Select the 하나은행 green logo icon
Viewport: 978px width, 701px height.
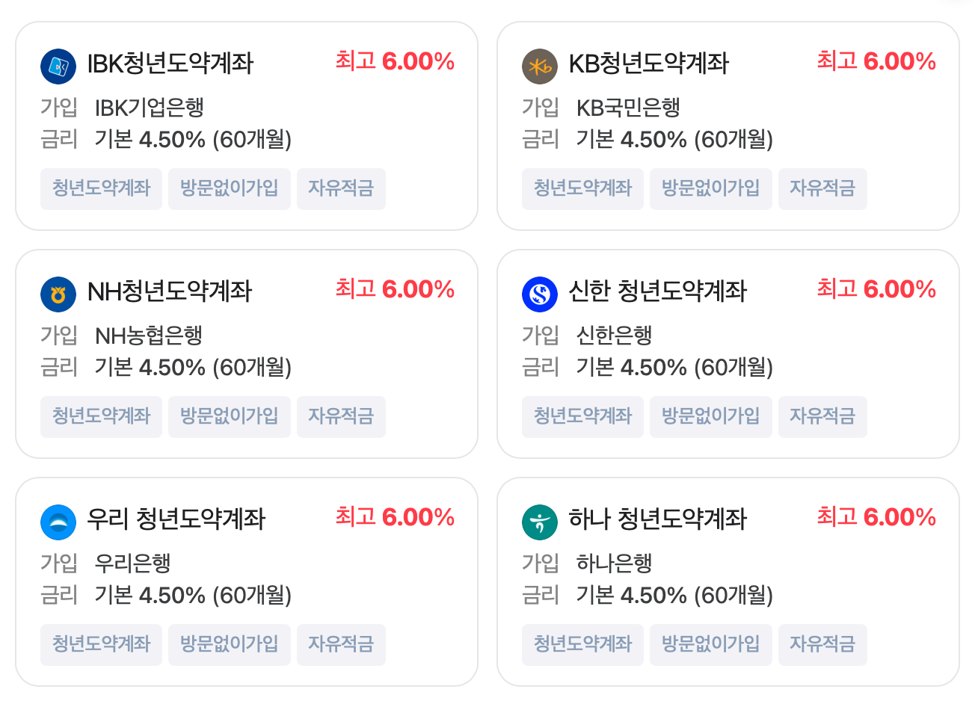point(540,522)
